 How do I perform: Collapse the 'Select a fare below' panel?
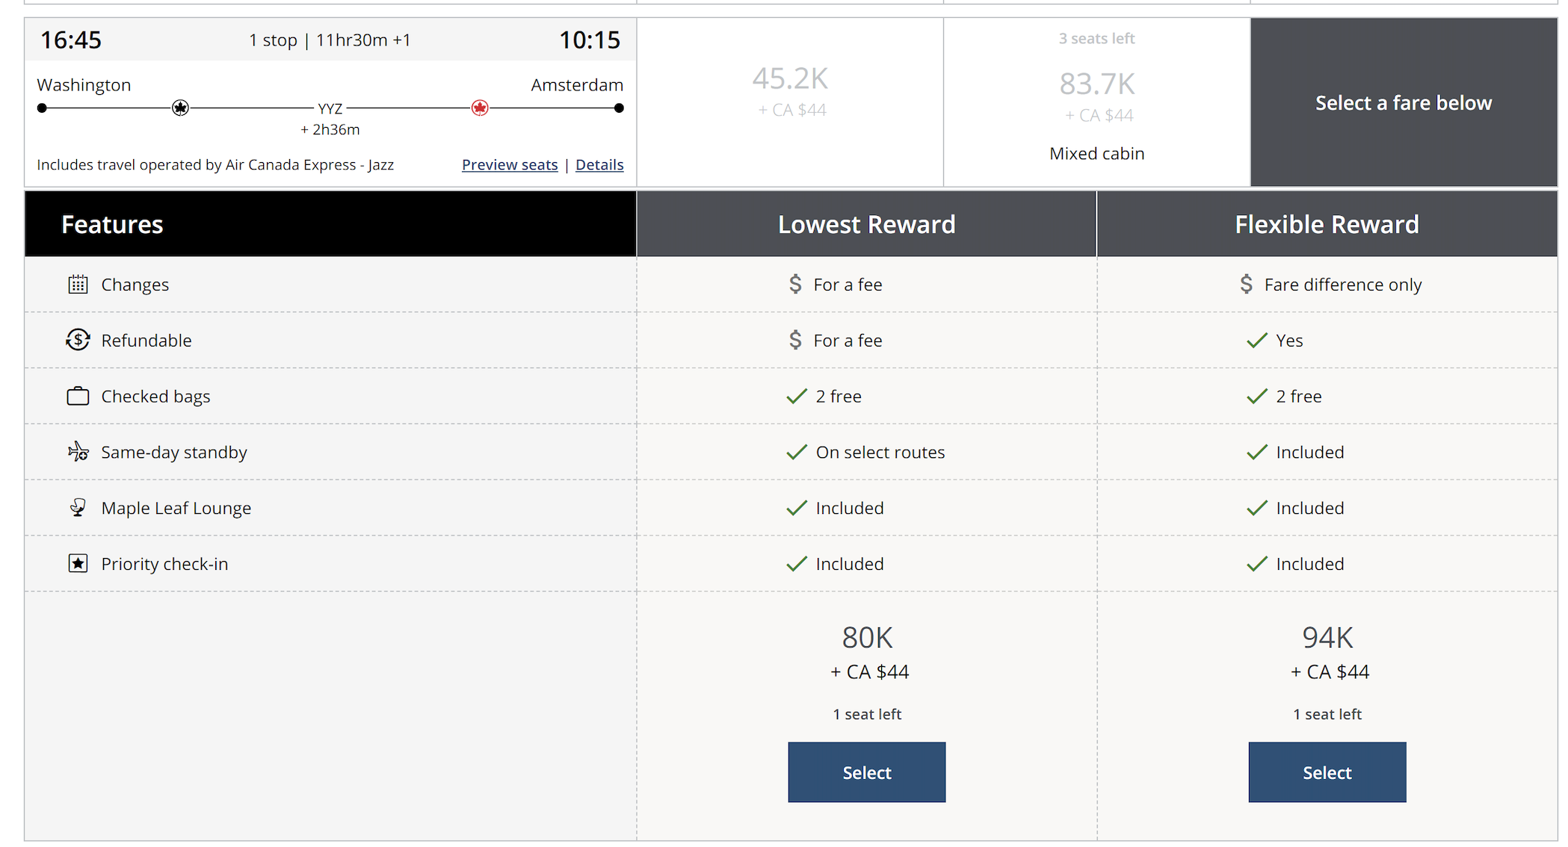1403,102
